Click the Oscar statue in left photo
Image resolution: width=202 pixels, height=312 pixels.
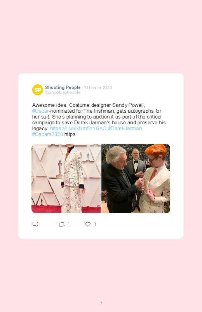click(59, 169)
